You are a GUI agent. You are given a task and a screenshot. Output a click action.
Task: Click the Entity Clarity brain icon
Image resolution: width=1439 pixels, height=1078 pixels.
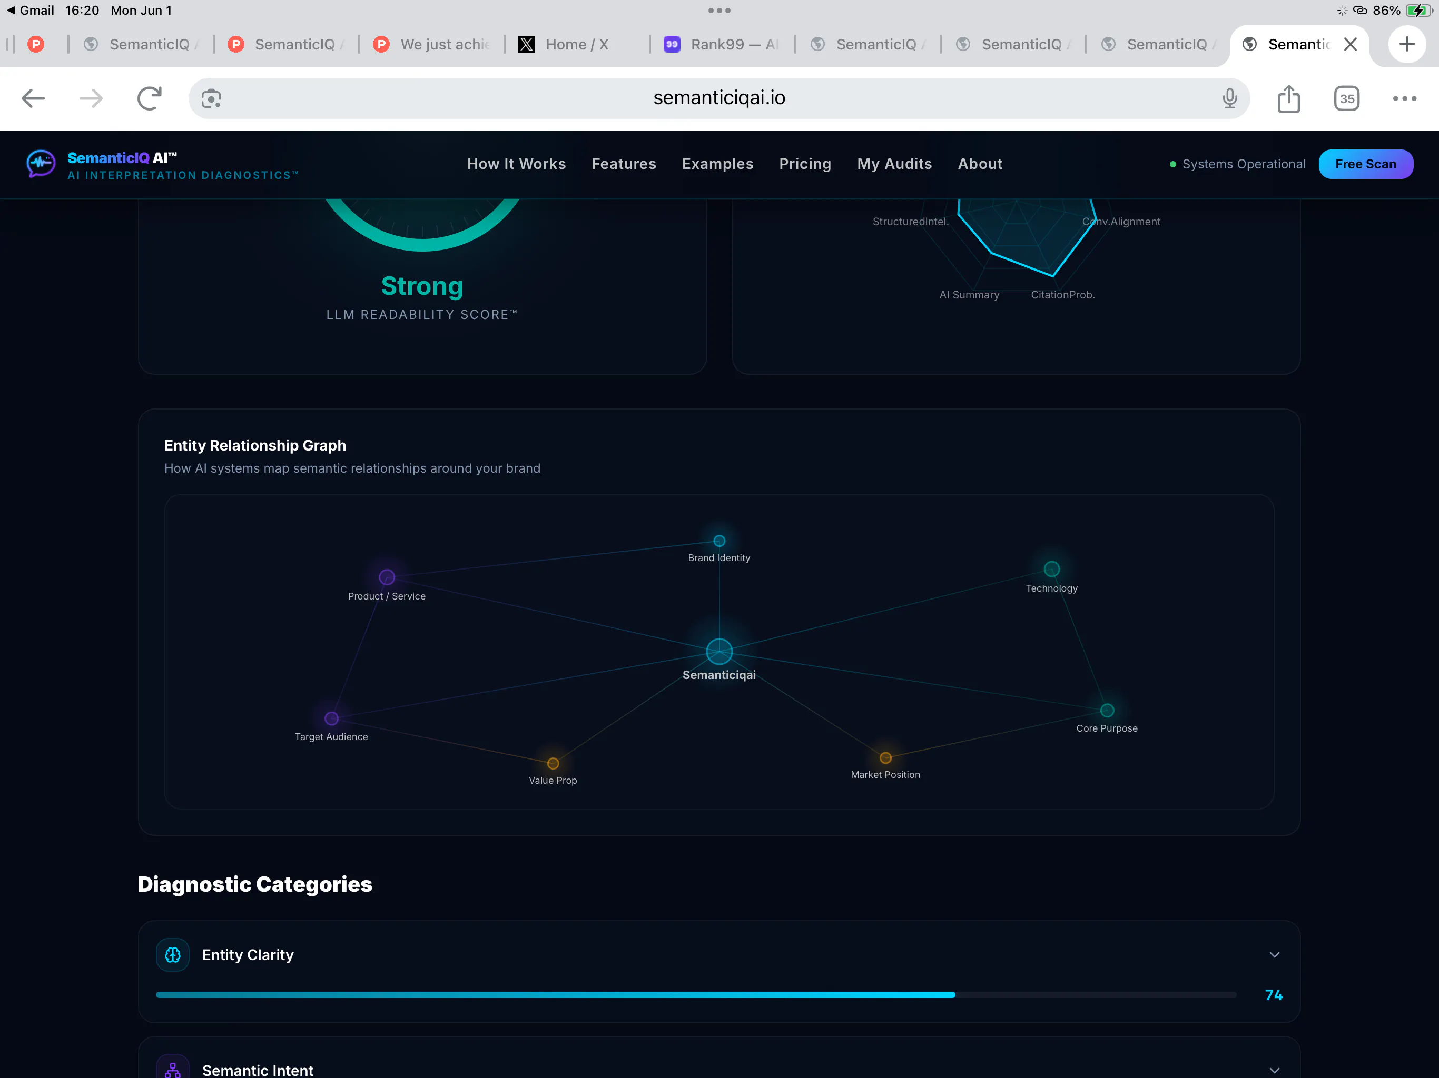point(172,954)
